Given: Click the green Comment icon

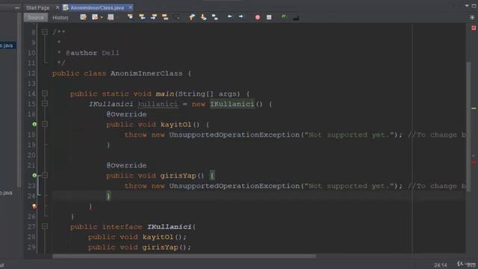Looking at the screenshot, I should (284, 16).
